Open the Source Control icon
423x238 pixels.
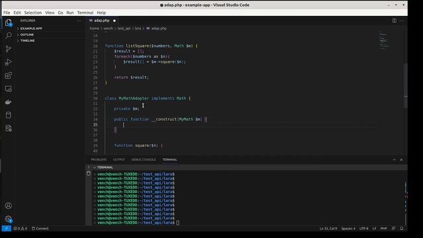click(9, 49)
